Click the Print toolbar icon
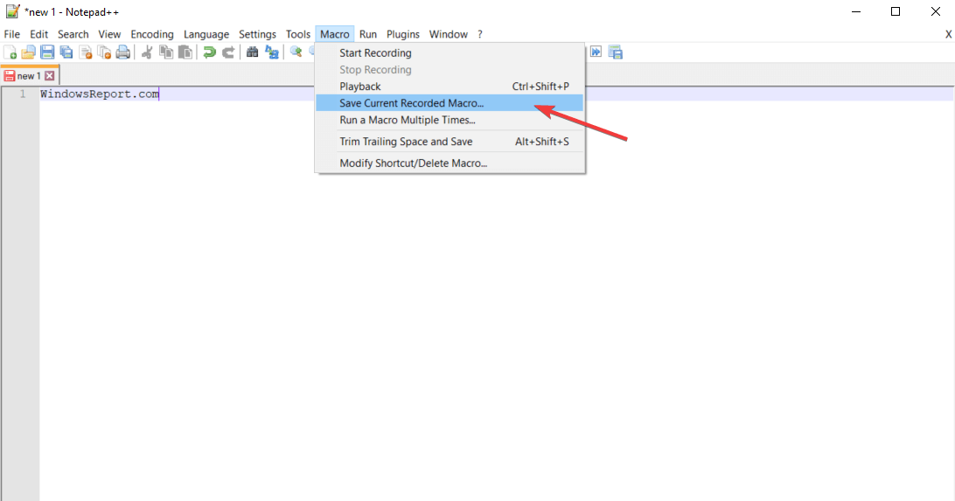Screen dimensions: 955x501 (x=123, y=52)
